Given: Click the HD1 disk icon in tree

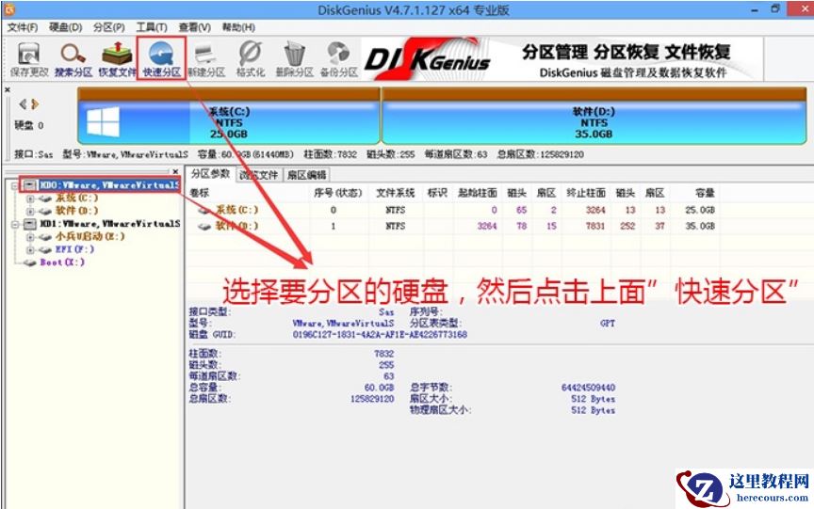Looking at the screenshot, I should tap(30, 223).
